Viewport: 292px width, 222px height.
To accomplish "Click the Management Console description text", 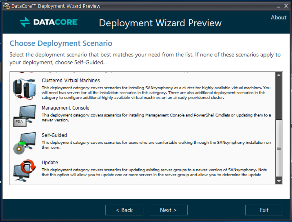I will [x=156, y=118].
